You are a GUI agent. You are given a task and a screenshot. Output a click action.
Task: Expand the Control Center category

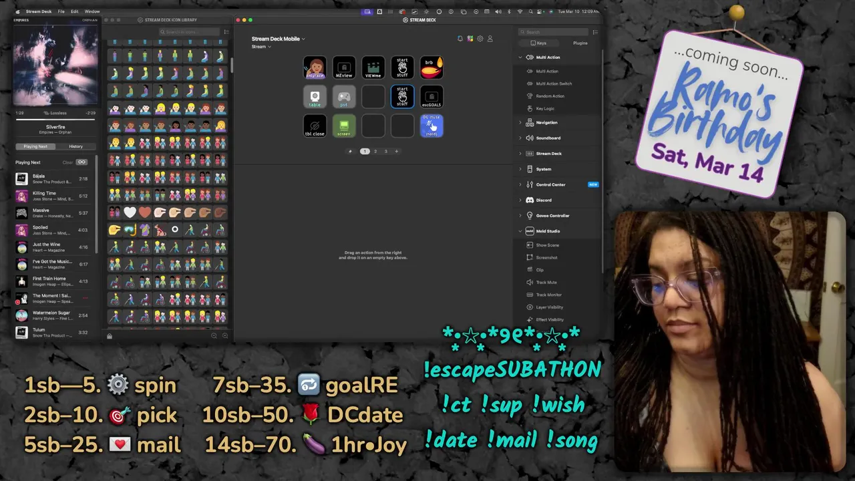520,184
